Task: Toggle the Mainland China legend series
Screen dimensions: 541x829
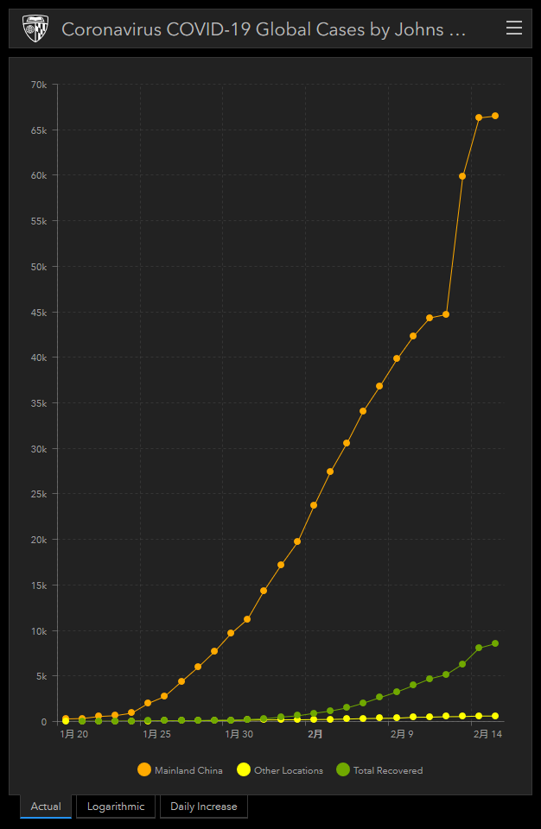Action: 180,769
